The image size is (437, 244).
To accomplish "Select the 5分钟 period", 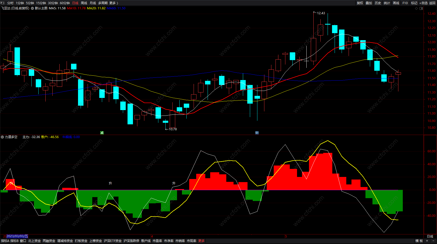I will [x=30, y=3].
